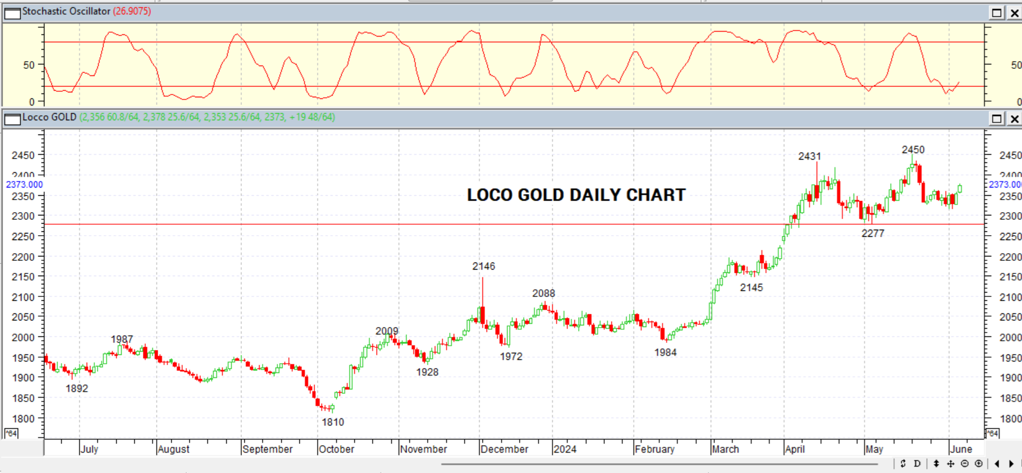Viewport: 1022px width, 473px height.
Task: Click the ^64 scale marker at bottom left
Action: click(11, 434)
